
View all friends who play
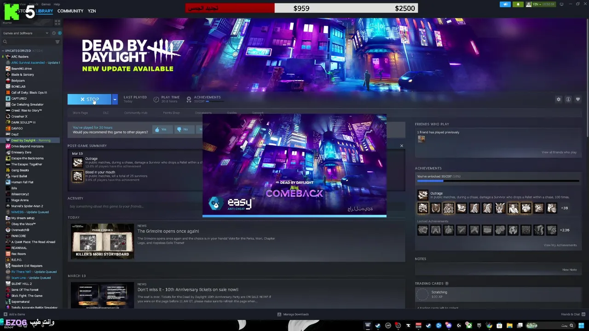[559, 152]
